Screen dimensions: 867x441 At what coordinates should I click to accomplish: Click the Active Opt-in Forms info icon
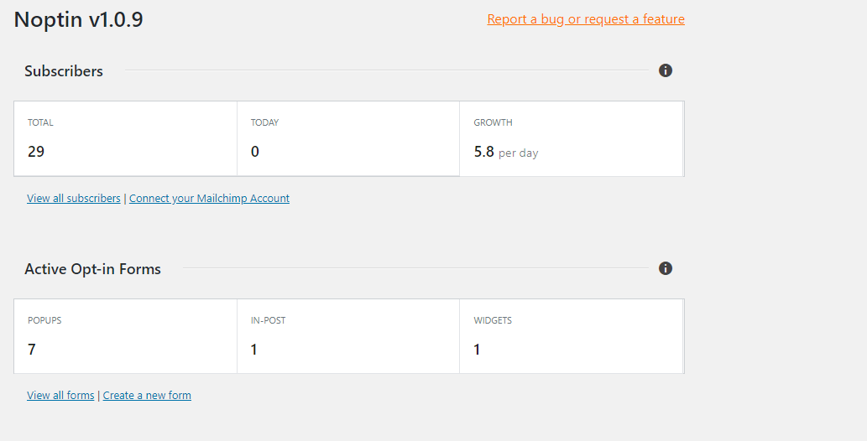(666, 268)
